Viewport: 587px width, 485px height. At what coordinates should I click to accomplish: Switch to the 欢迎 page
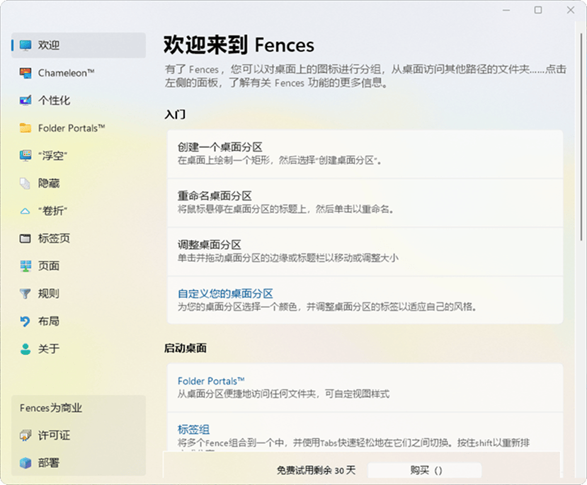(x=42, y=45)
